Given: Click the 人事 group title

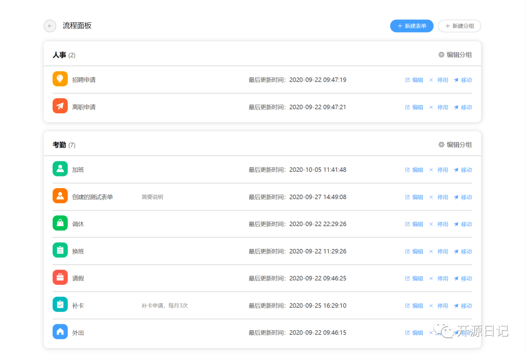Looking at the screenshot, I should pyautogui.click(x=59, y=55).
